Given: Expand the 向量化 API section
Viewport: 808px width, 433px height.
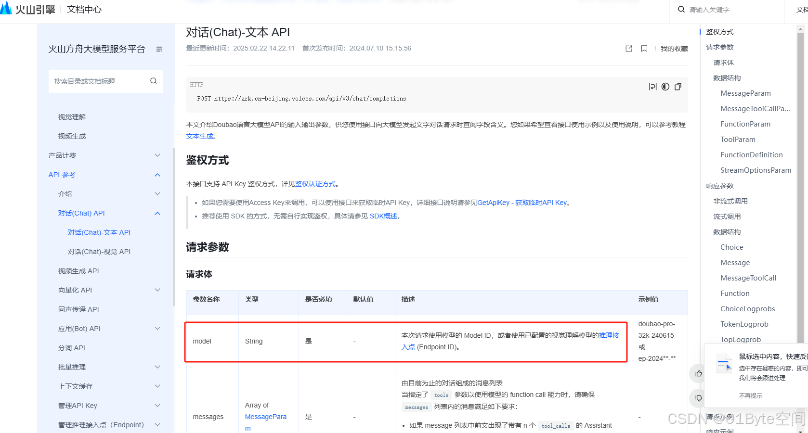Looking at the screenshot, I should pos(157,290).
